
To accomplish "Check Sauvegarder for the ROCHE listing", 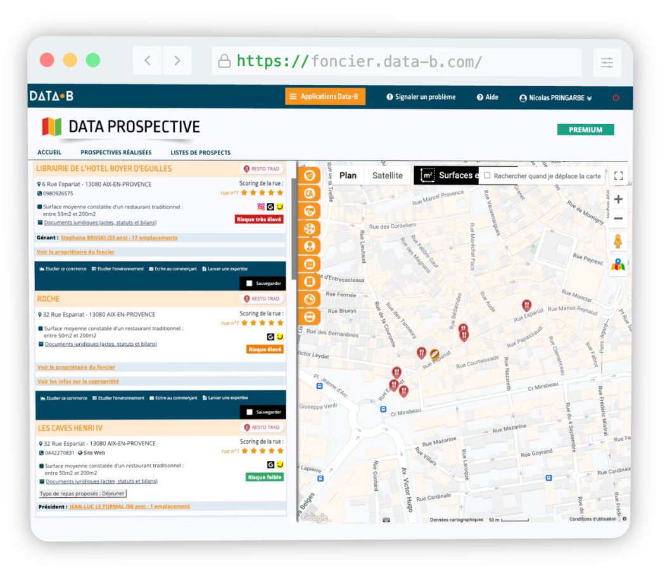I will [250, 412].
